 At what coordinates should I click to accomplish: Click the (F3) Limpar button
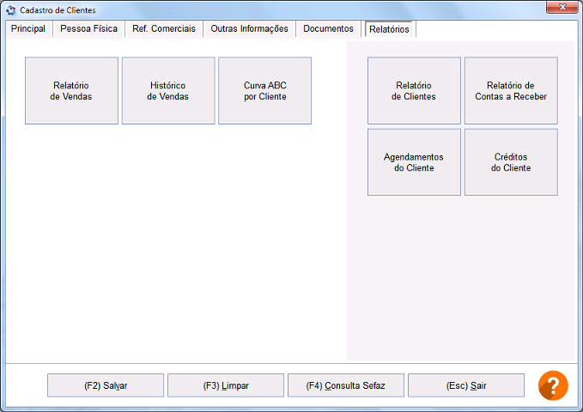pos(226,385)
